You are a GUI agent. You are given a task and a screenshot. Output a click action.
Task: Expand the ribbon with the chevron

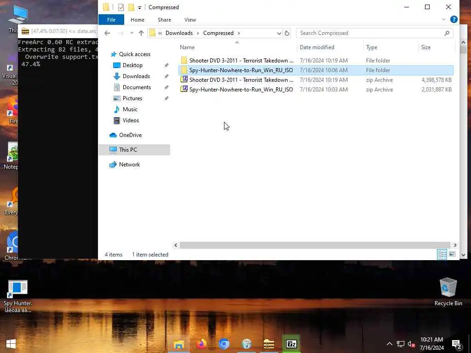(x=444, y=19)
